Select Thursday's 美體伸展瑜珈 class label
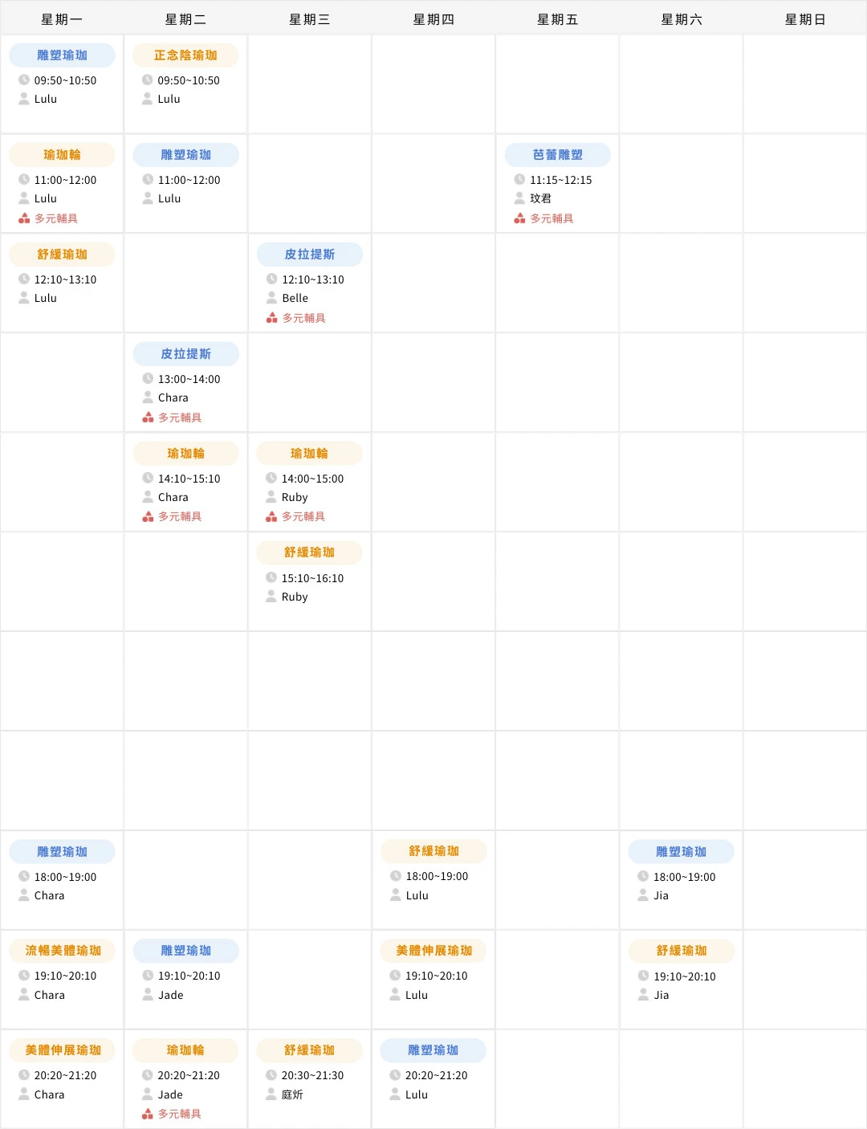The width and height of the screenshot is (867, 1129). (433, 951)
